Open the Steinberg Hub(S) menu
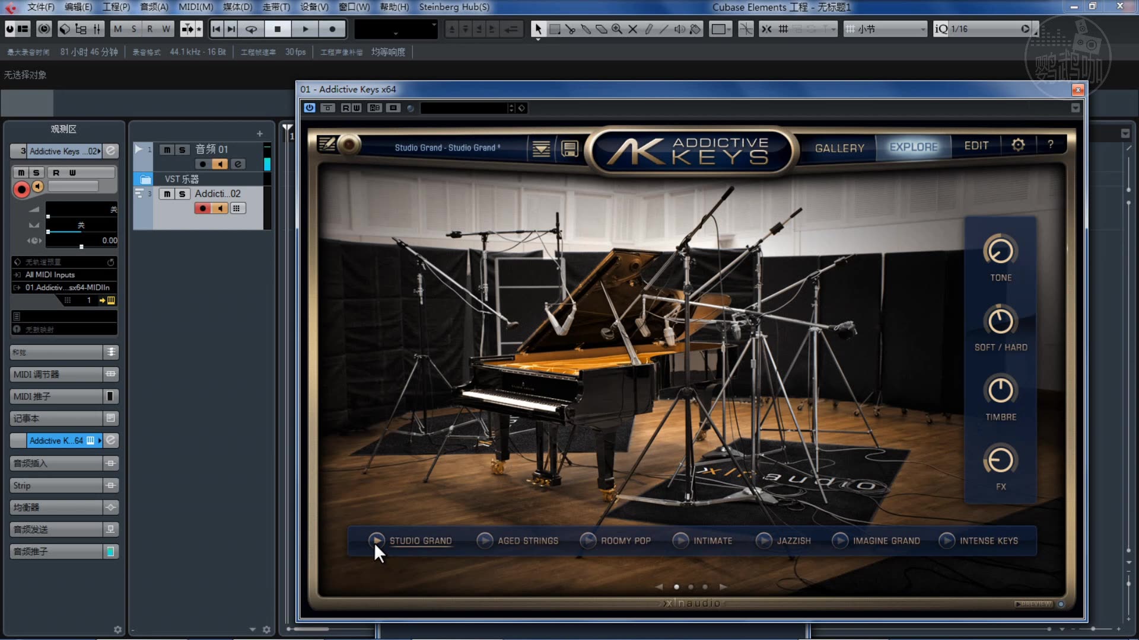 click(x=454, y=7)
